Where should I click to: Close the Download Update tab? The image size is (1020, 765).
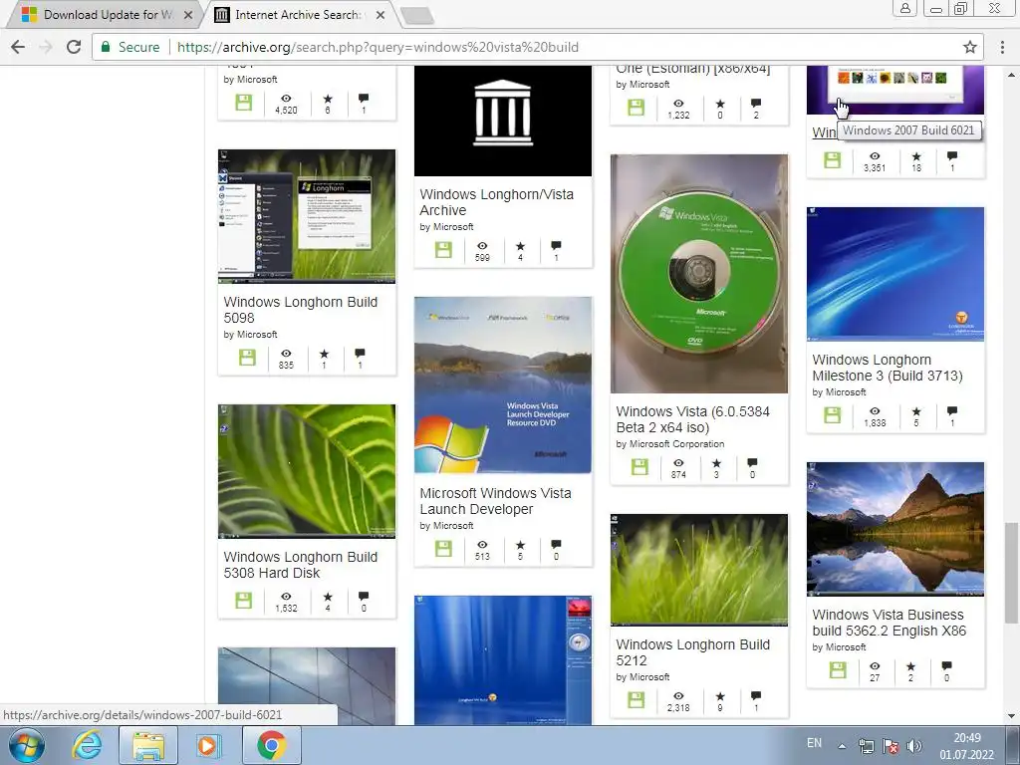188,14
